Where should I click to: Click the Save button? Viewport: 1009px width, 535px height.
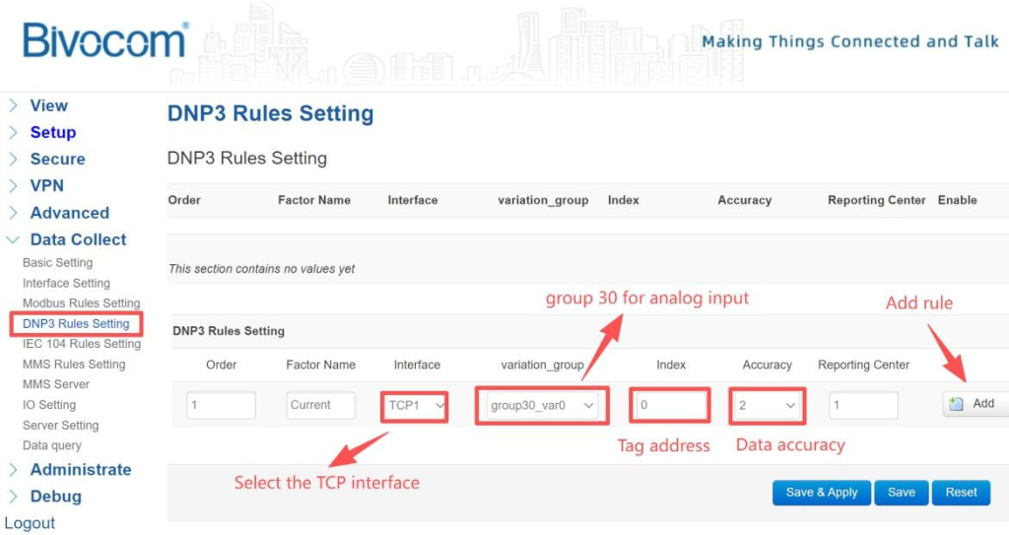(x=901, y=493)
